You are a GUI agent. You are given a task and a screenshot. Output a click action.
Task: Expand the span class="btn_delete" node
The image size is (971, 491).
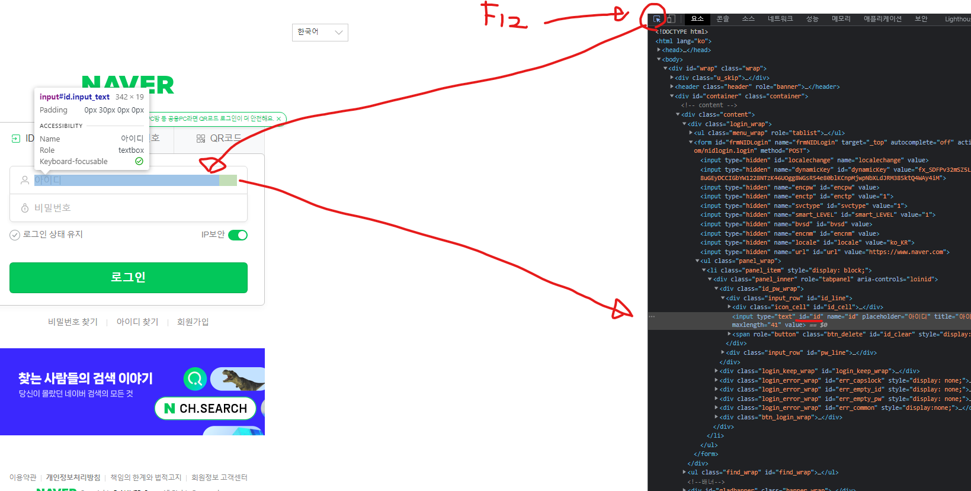click(729, 334)
